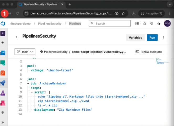Open the tab search chevron in title bar

tap(170, 4)
